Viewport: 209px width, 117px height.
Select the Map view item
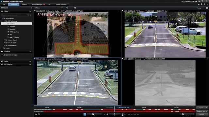(x=11, y=35)
